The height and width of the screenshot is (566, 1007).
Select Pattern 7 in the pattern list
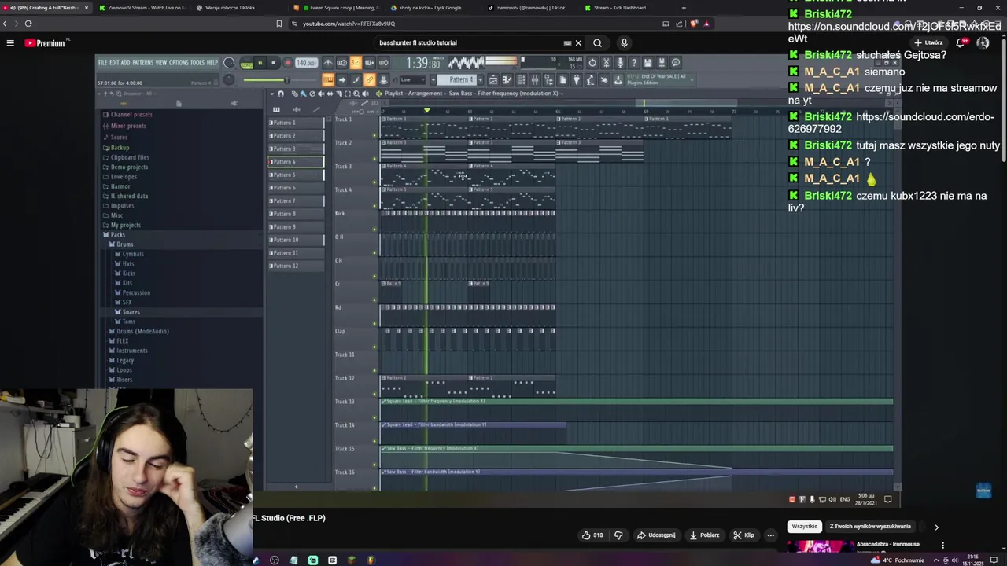pyautogui.click(x=296, y=200)
